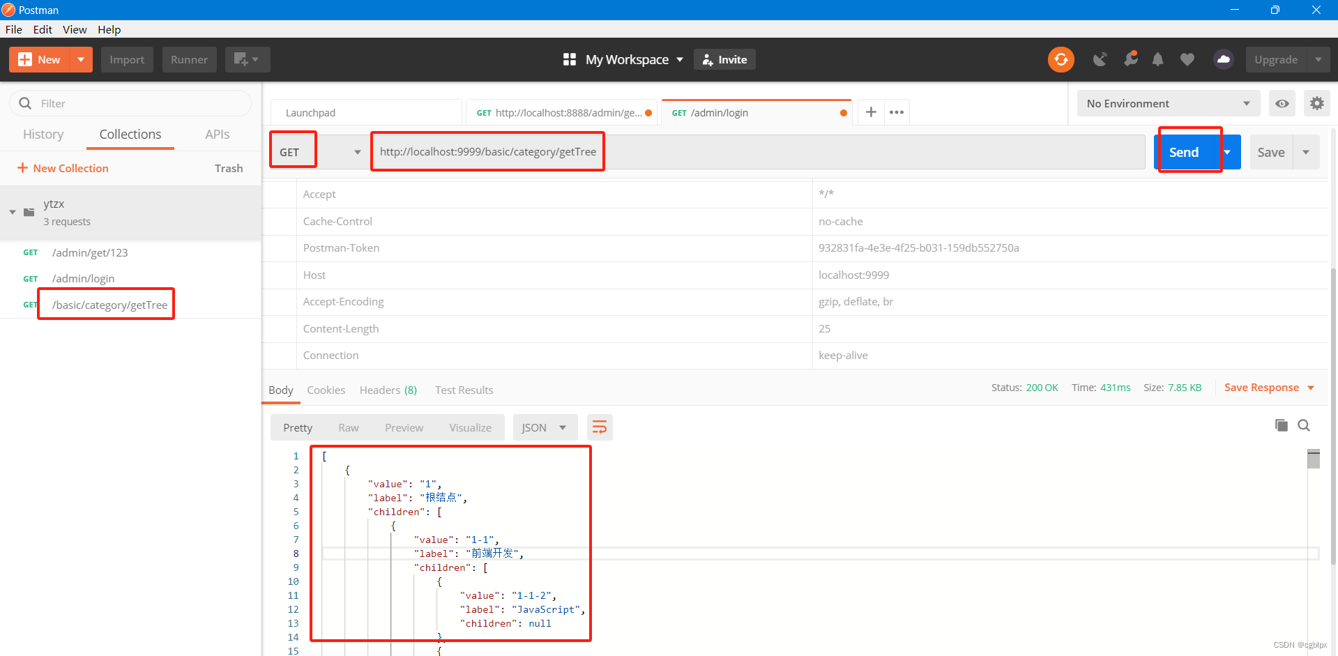Viewport: 1338px width, 656px height.
Task: Open the View menu
Action: pyautogui.click(x=75, y=29)
